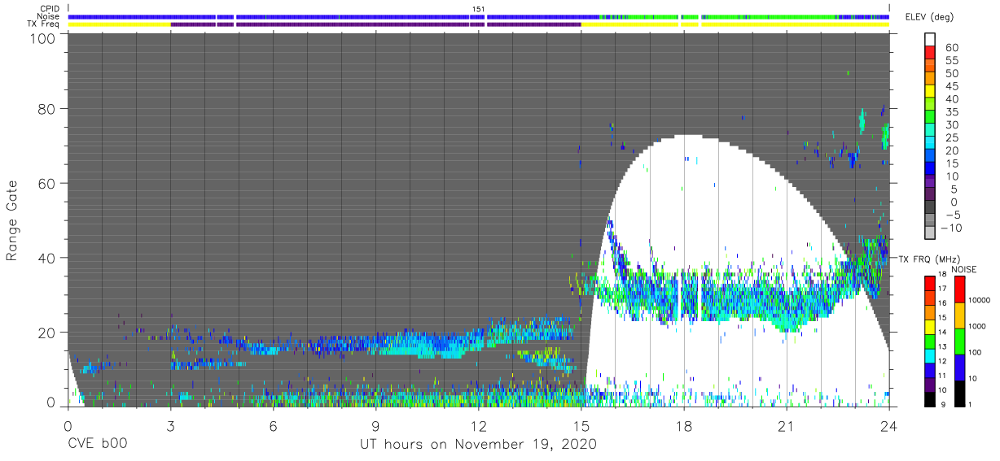
Task: Select range gate tick label 40
Action: (46, 259)
